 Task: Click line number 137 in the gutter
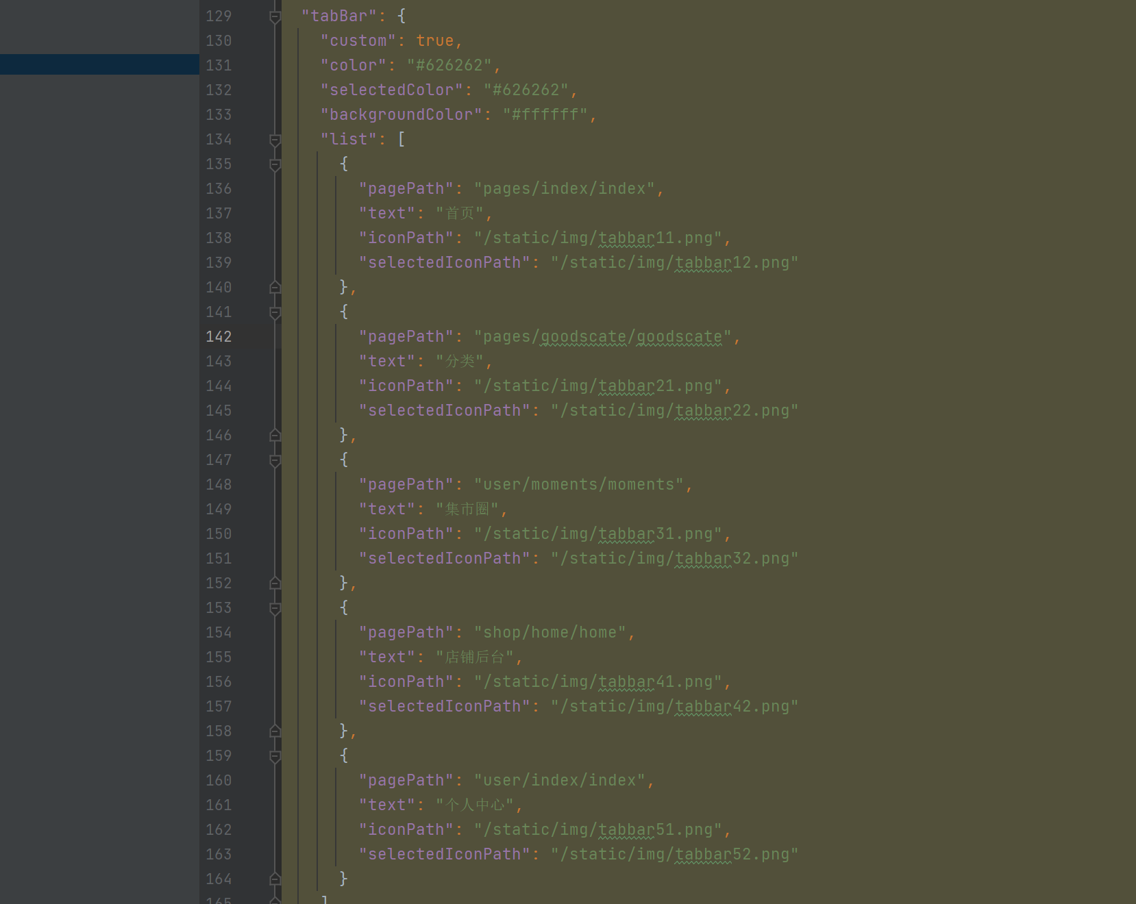[x=218, y=213]
